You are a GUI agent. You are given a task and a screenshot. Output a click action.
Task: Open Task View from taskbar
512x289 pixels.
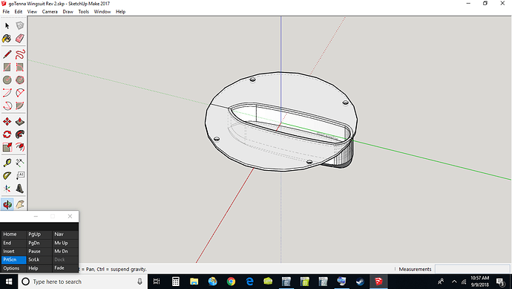[157, 282]
